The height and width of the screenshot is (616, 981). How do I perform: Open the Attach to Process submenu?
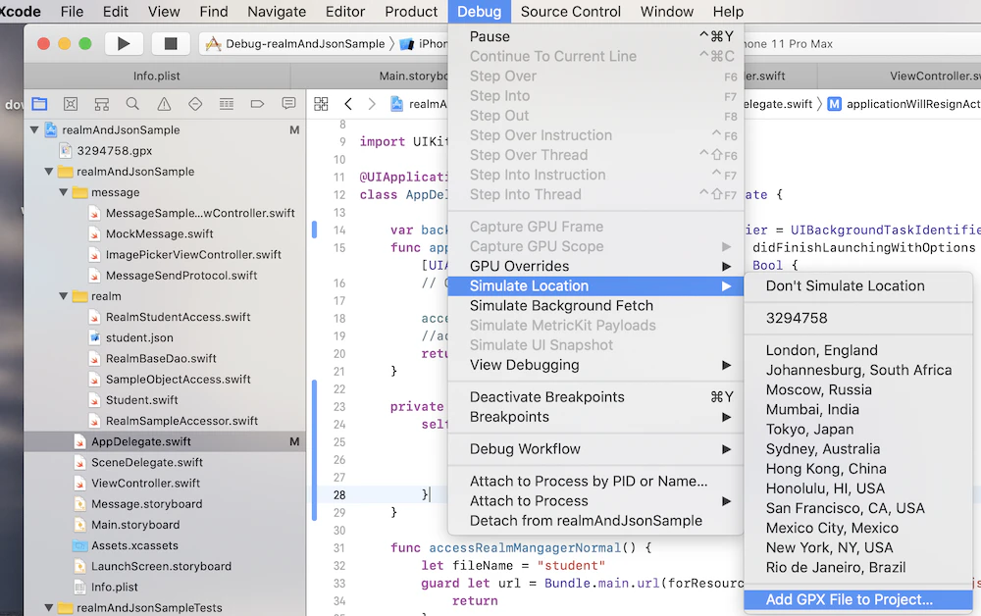click(x=595, y=501)
